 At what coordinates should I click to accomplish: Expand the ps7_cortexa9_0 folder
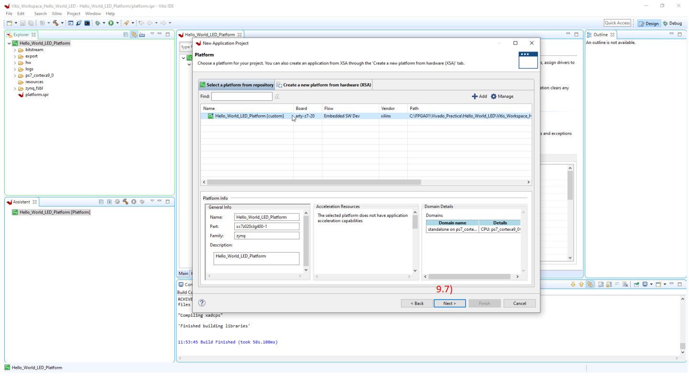coord(15,75)
